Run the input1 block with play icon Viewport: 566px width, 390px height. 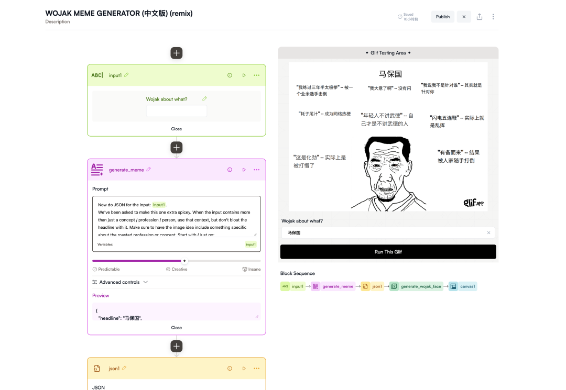244,75
